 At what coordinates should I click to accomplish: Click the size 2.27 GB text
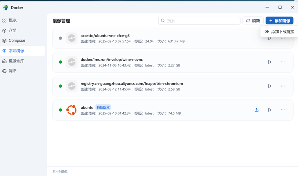click(x=174, y=65)
